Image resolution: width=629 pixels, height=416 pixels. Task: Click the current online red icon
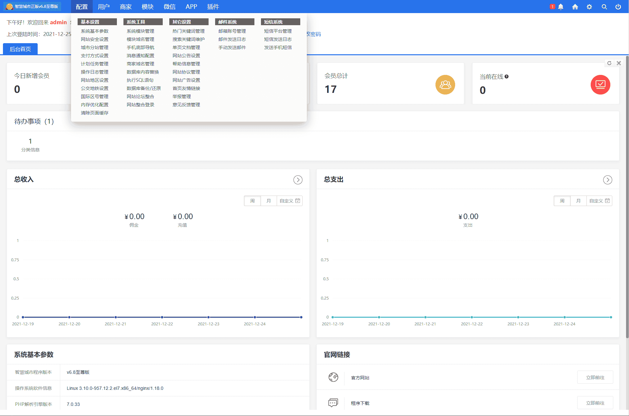point(600,85)
